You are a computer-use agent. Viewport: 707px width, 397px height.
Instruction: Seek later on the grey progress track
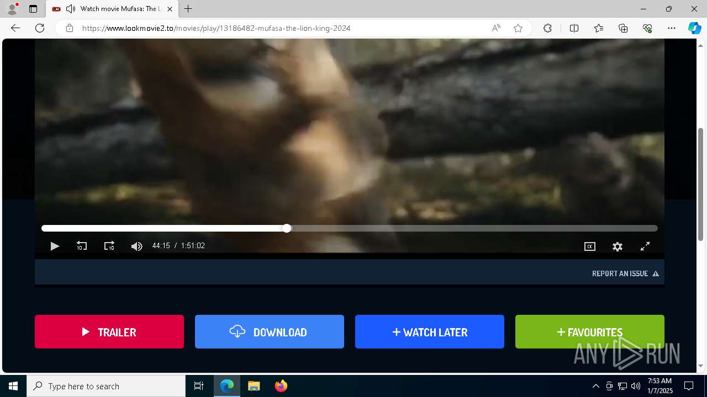474,228
